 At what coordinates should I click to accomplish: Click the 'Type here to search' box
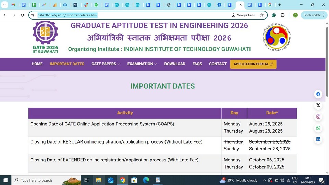coord(46,180)
